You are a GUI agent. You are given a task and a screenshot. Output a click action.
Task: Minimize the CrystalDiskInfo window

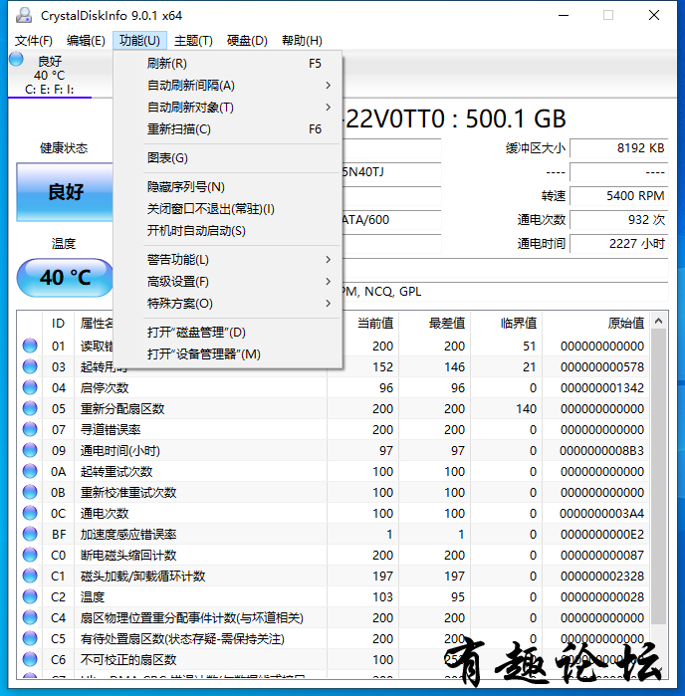pyautogui.click(x=564, y=15)
